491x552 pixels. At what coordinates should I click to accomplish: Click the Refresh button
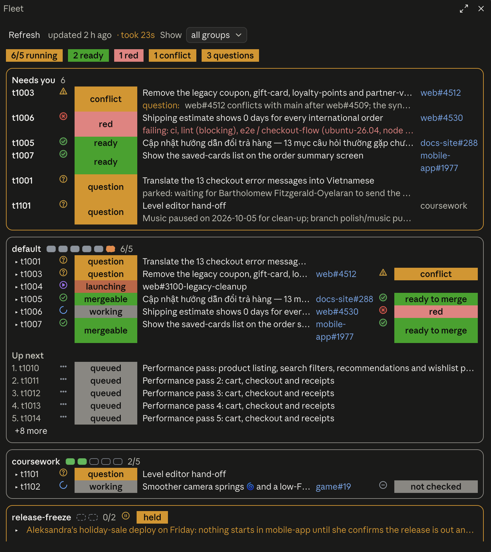(x=24, y=35)
